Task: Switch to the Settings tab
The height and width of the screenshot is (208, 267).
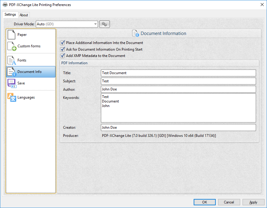Action: tap(10, 15)
